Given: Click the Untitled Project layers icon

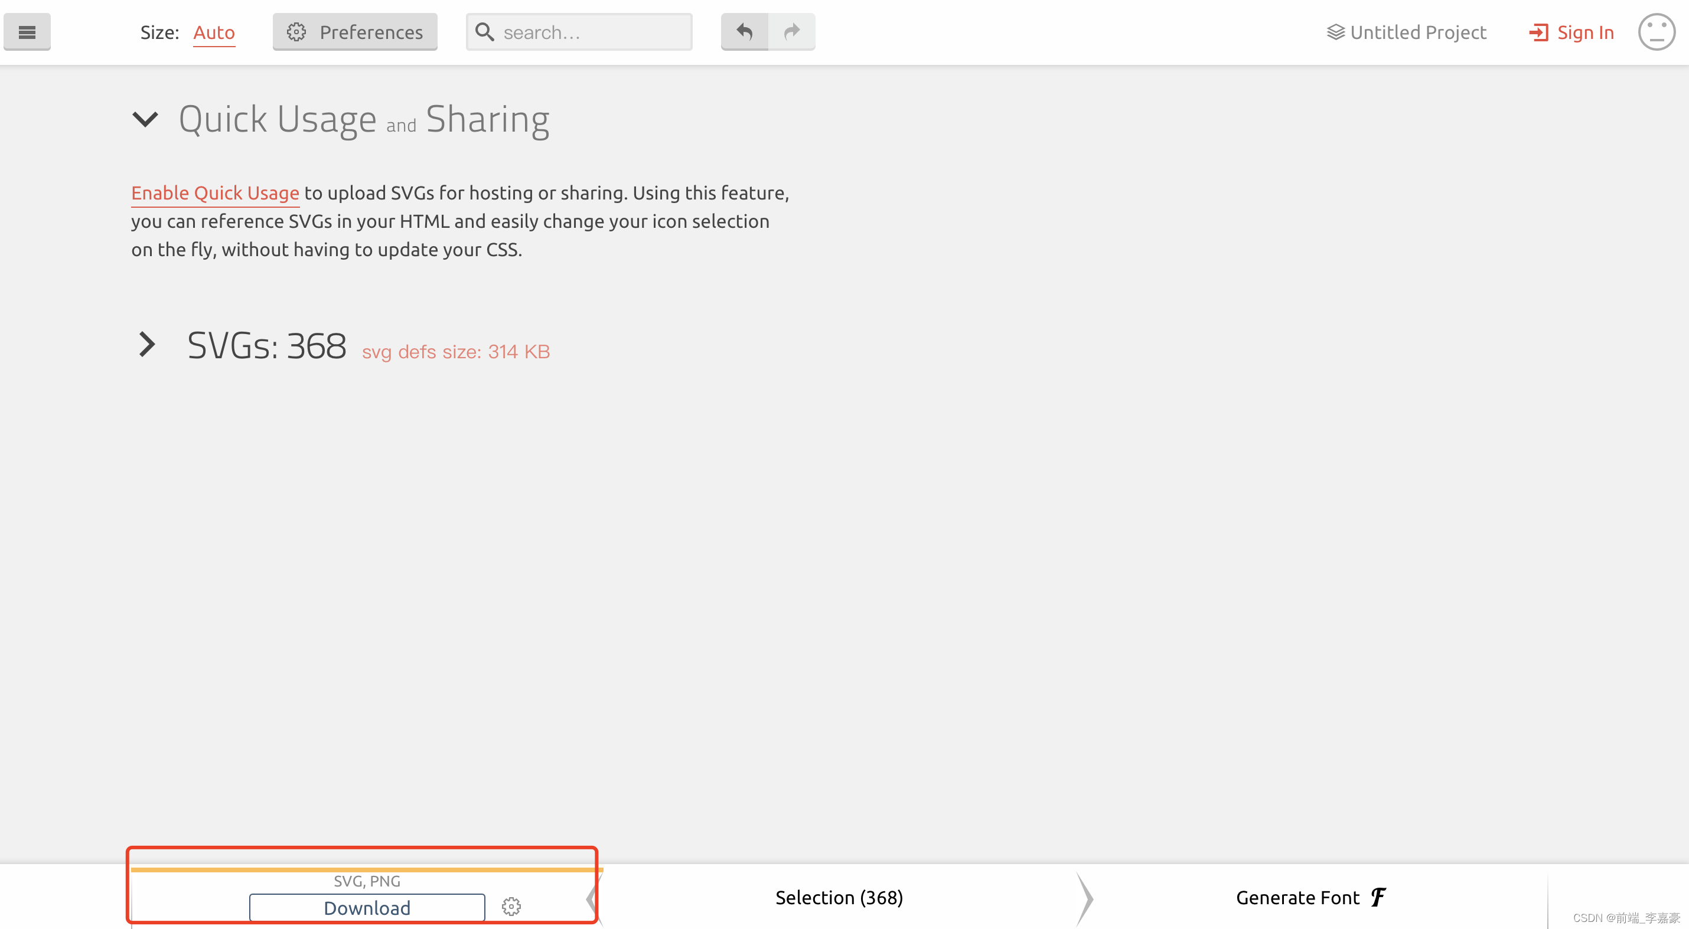Looking at the screenshot, I should pyautogui.click(x=1335, y=32).
